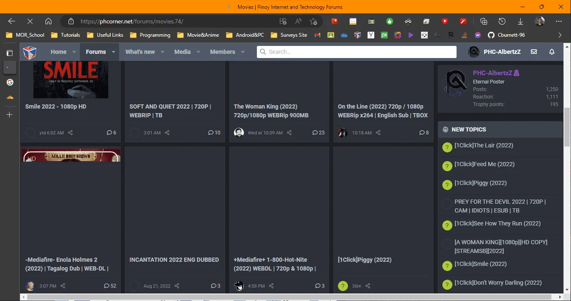Open the PHCorner forum logo
The image size is (571, 301).
coord(30,52)
